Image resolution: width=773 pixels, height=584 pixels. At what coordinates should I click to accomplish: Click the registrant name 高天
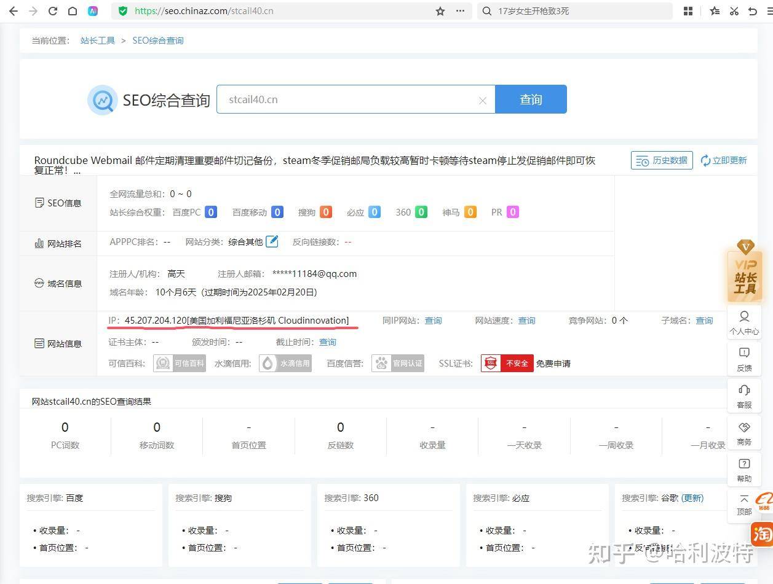click(176, 274)
